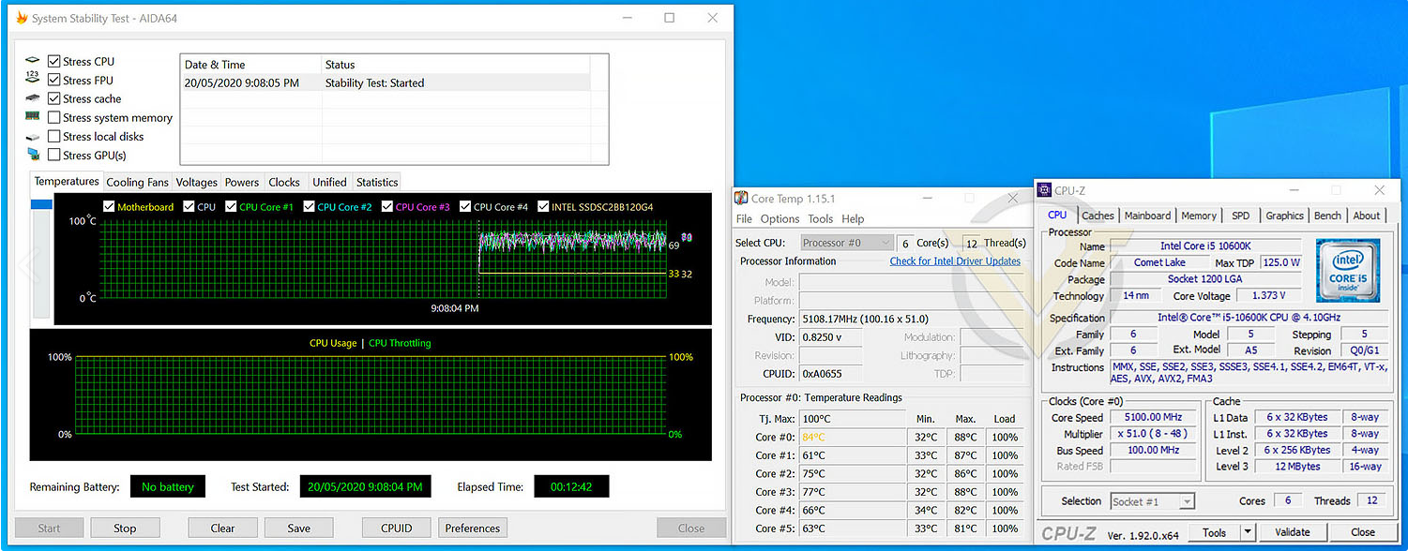This screenshot has width=1408, height=551.
Task: Click the CPUID button
Action: click(396, 528)
